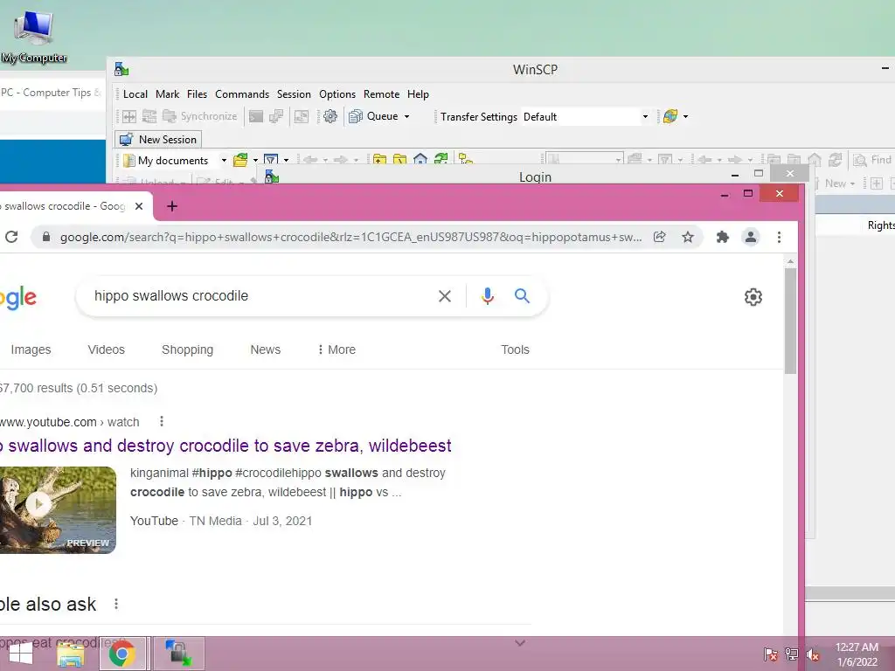
Task: Open Chrome three-dot menu
Action: click(779, 237)
